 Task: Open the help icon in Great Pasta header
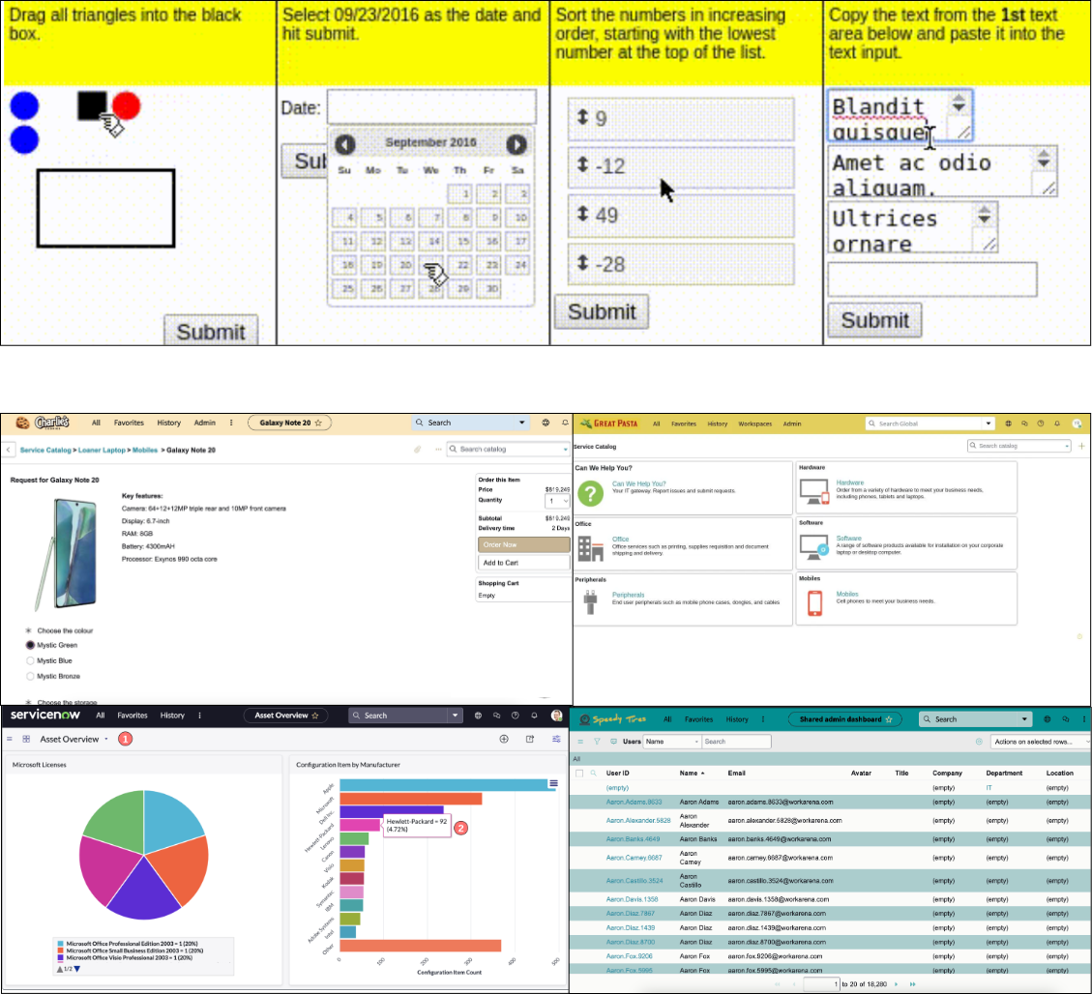click(1041, 424)
